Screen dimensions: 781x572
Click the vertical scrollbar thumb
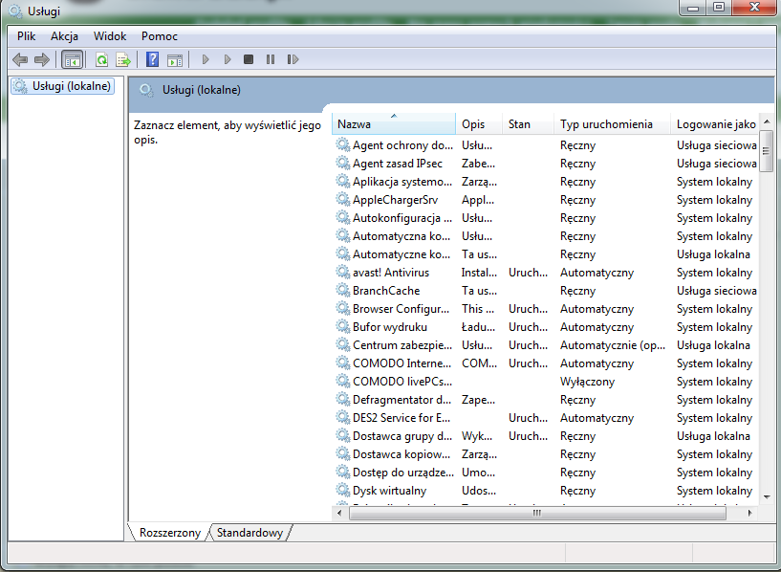tap(766, 151)
